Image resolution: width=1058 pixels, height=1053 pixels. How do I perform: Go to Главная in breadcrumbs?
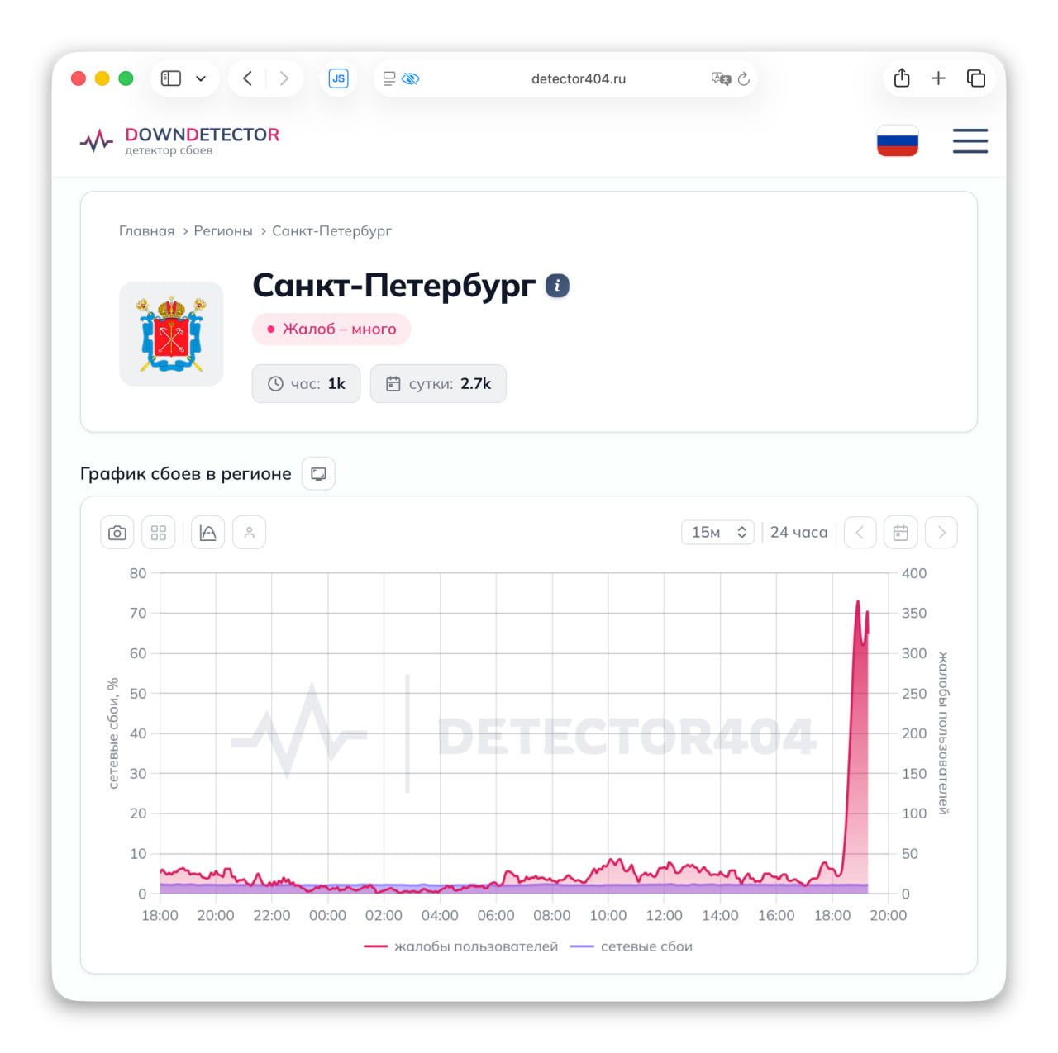tap(146, 231)
